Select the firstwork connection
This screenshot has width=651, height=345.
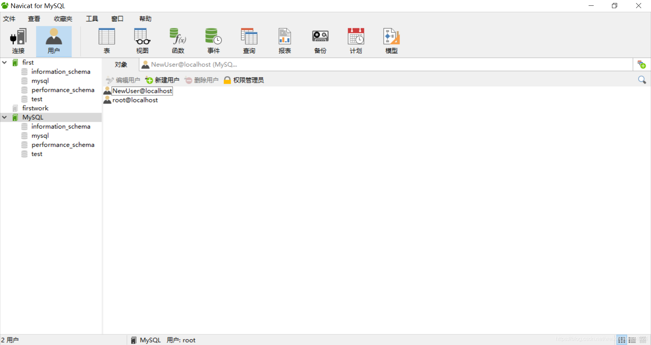point(35,108)
